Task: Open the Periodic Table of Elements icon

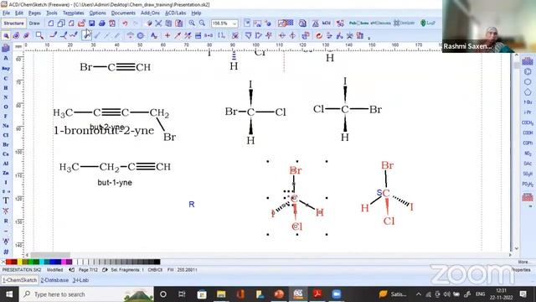Action: click(6, 49)
